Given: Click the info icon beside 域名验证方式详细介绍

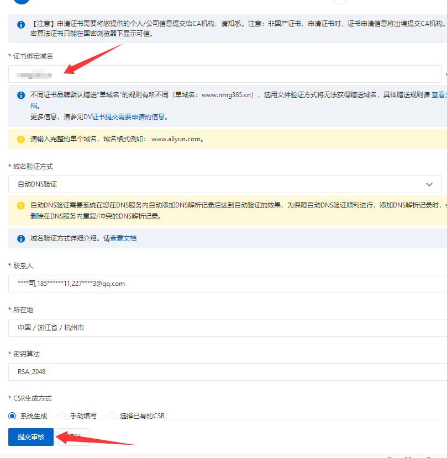Looking at the screenshot, I should [21, 239].
